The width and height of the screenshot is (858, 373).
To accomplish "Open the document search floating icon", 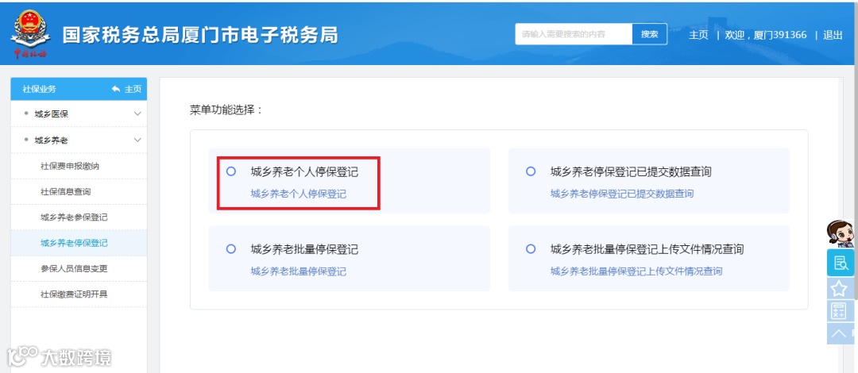I will (839, 263).
